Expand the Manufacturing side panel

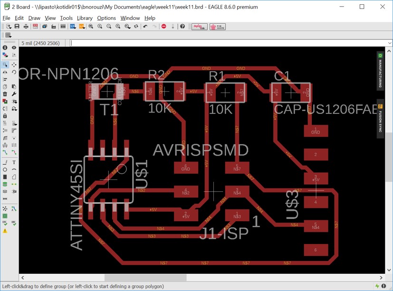(380, 71)
